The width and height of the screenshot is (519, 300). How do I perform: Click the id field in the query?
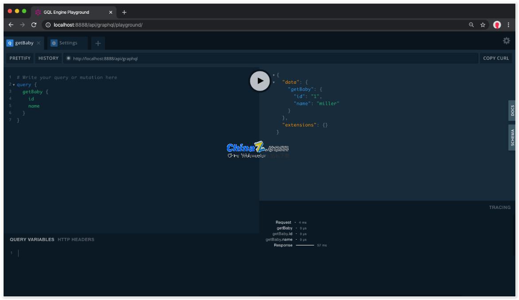(x=31, y=99)
